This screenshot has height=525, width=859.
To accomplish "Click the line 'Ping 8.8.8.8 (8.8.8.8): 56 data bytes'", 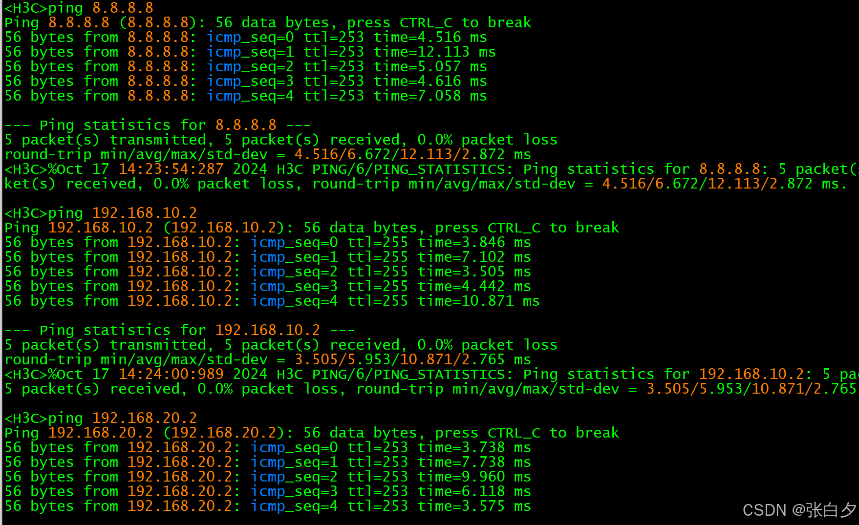I will coord(268,22).
